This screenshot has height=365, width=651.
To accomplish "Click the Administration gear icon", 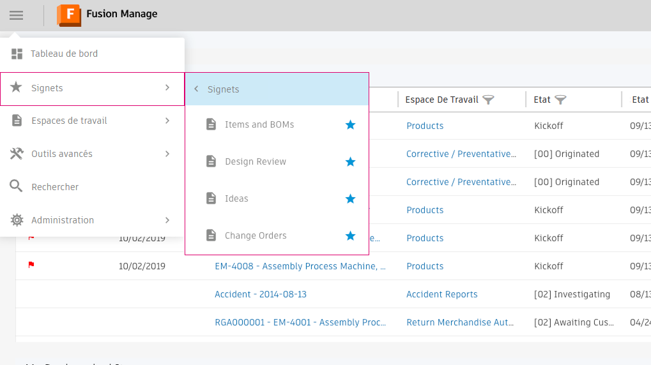I will [x=17, y=220].
